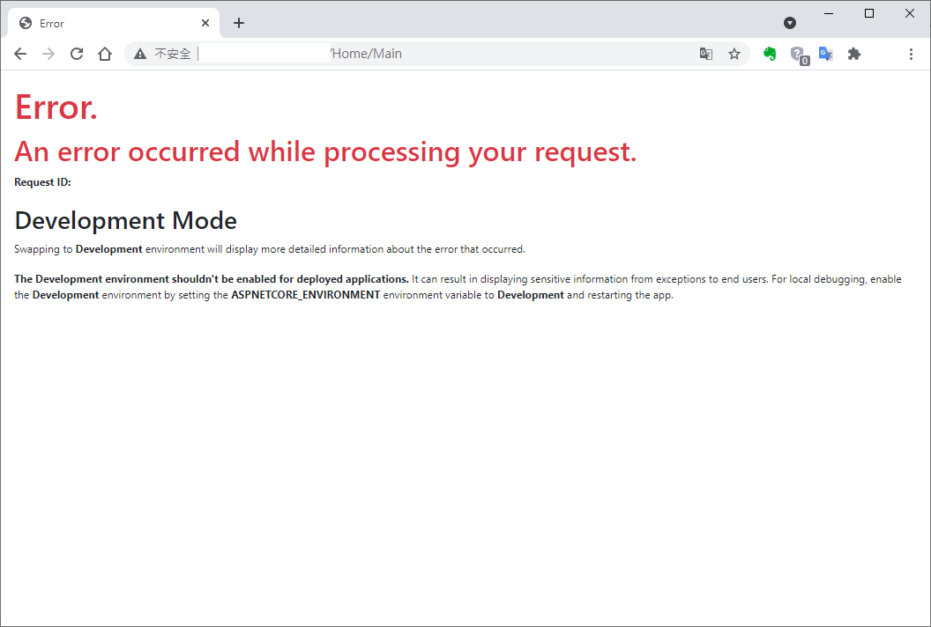Screen dimensions: 931x627
Task: Click inside the address bar input
Action: [x=264, y=53]
